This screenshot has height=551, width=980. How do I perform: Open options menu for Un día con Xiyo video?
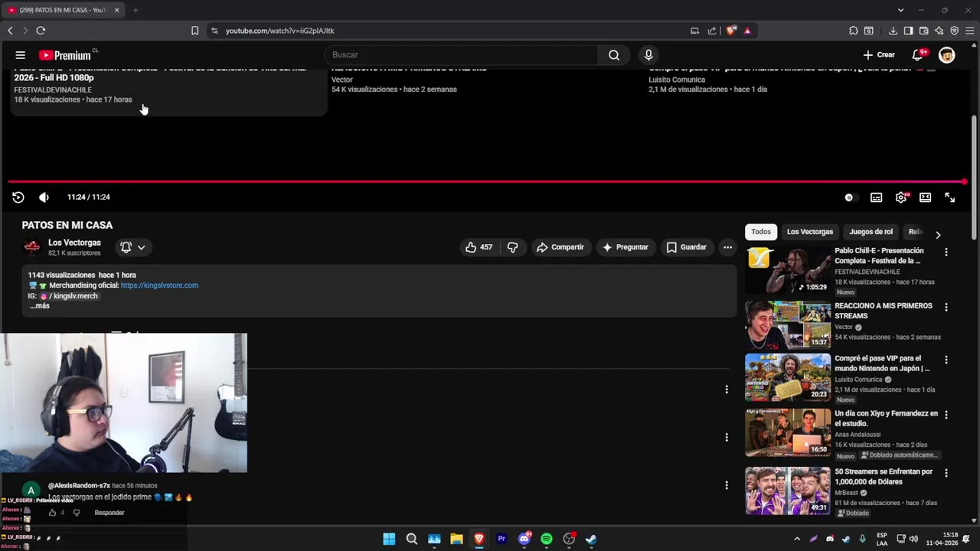[x=946, y=415]
